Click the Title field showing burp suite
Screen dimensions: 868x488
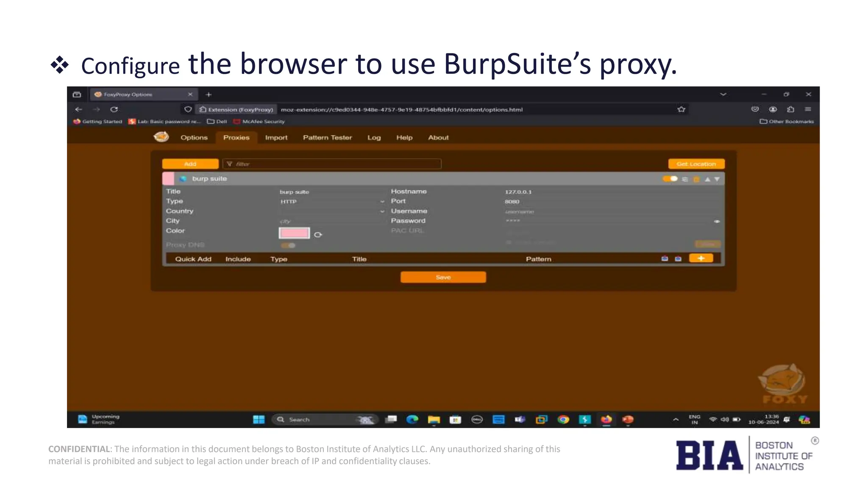click(332, 192)
